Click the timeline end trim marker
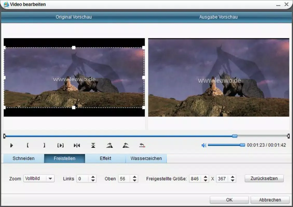 [x=288, y=136]
